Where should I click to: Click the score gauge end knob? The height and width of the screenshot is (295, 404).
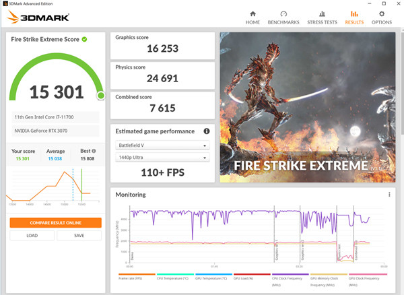(x=101, y=96)
